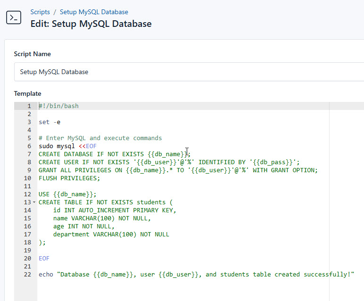Click the closing ');' on line 18
Viewport: 364px width, 301px height.
pos(42,242)
